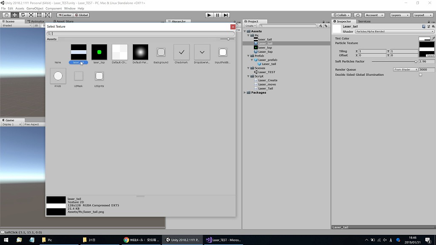Viewport: 436px width, 245px height.
Task: Open material help book icon in Inspector
Action: tap(424, 26)
